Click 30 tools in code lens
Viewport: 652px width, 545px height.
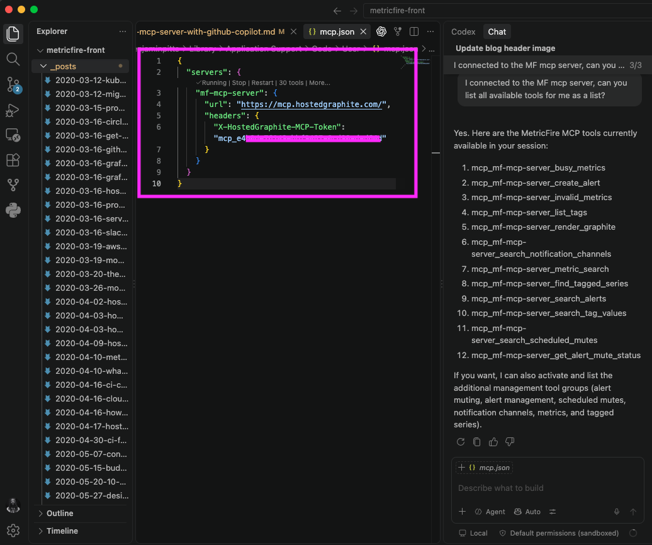click(291, 82)
